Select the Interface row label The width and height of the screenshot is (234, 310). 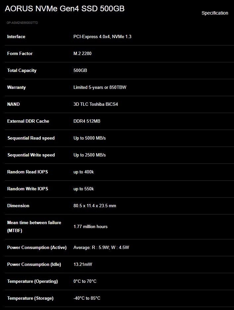tap(16, 36)
